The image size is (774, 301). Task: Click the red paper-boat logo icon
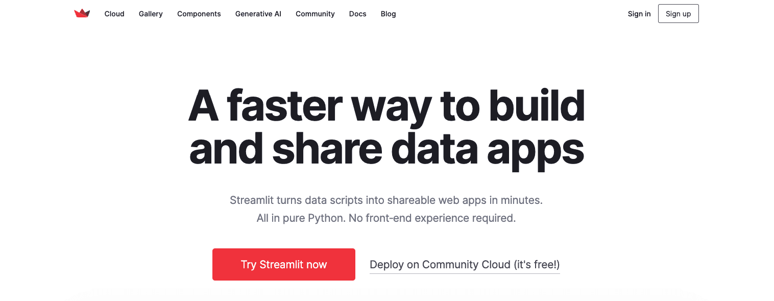[x=82, y=13]
